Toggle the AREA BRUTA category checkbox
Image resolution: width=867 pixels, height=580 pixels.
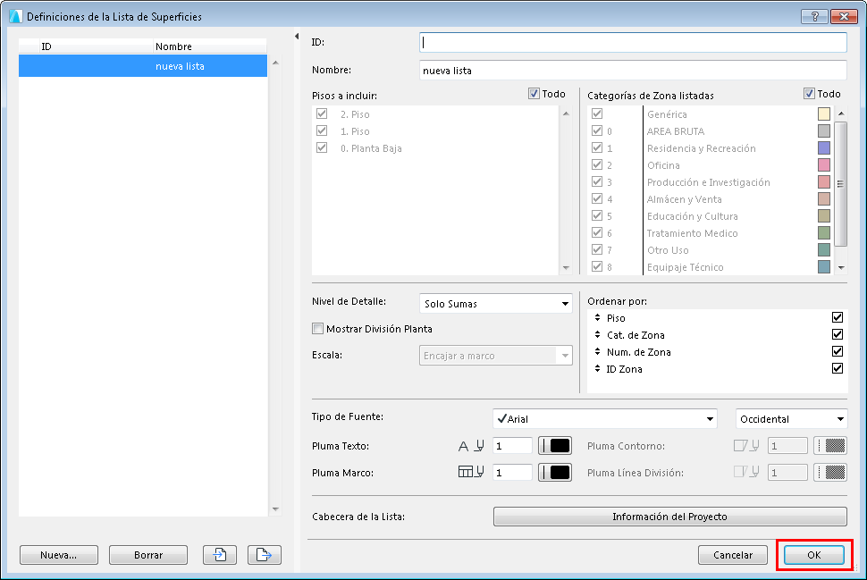pos(596,130)
